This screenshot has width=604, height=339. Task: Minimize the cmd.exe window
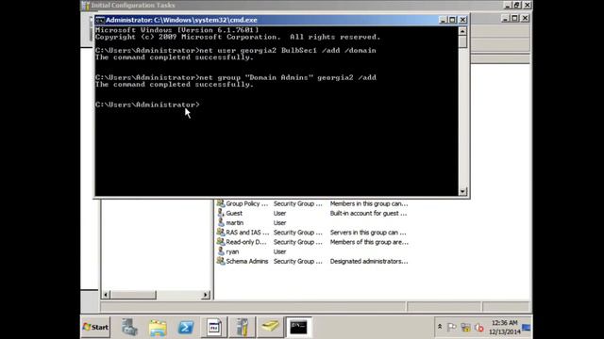(443, 20)
